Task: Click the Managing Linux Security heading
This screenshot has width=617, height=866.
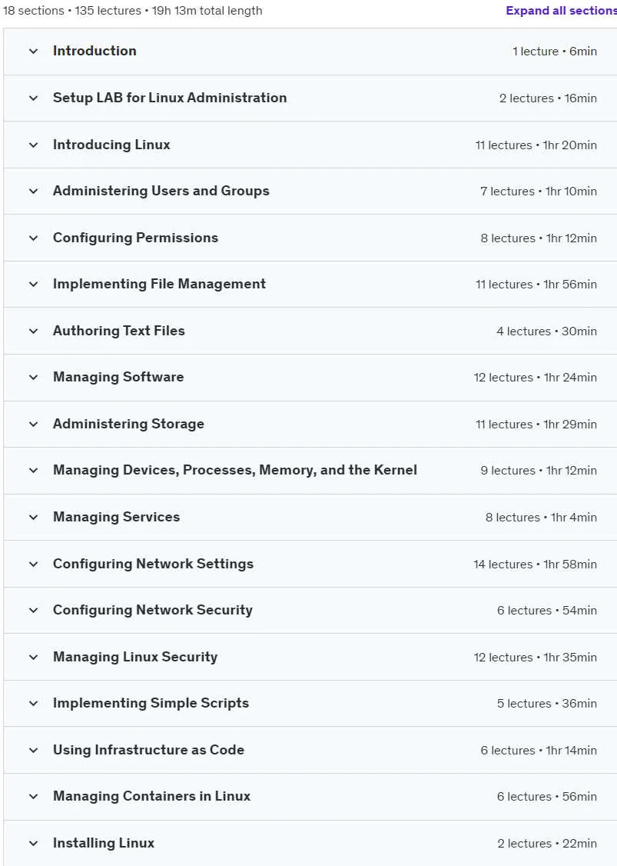Action: coord(135,657)
